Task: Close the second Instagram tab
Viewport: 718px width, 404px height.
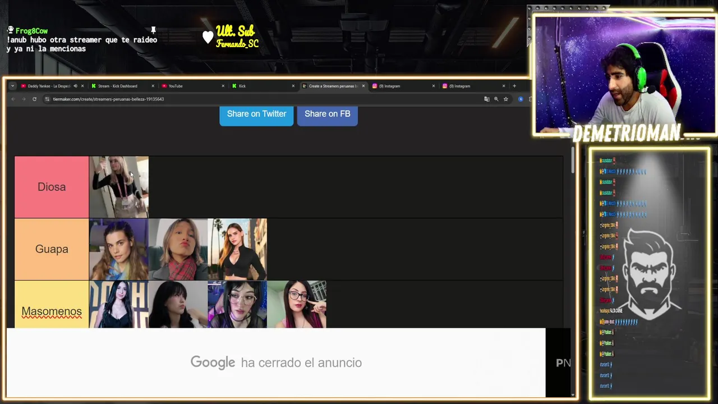Action: pos(504,86)
